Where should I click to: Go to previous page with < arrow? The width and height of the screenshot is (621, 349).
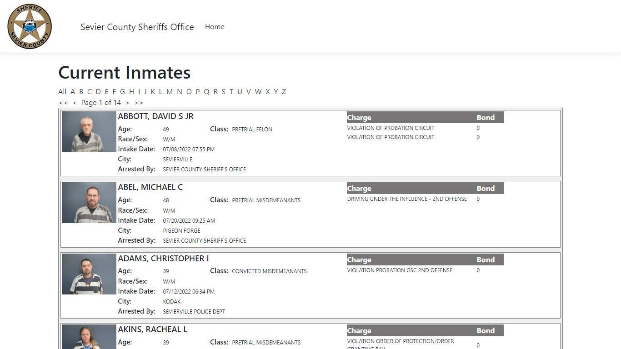[x=75, y=103]
